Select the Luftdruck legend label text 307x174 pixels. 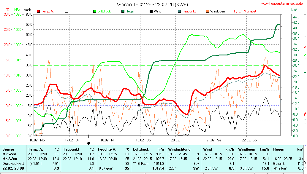click(104, 11)
